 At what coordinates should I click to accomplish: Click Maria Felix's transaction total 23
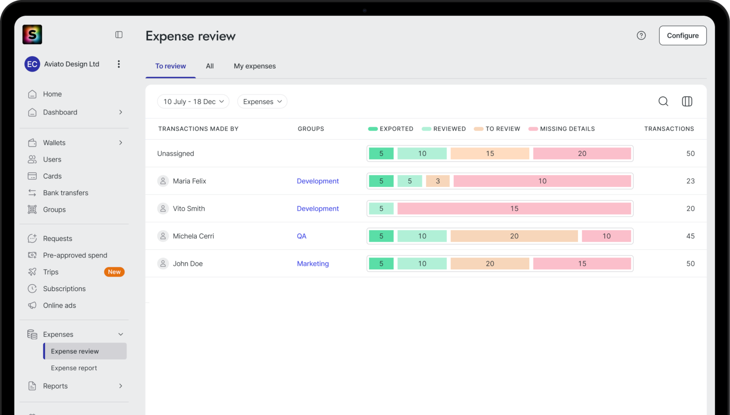tap(690, 181)
